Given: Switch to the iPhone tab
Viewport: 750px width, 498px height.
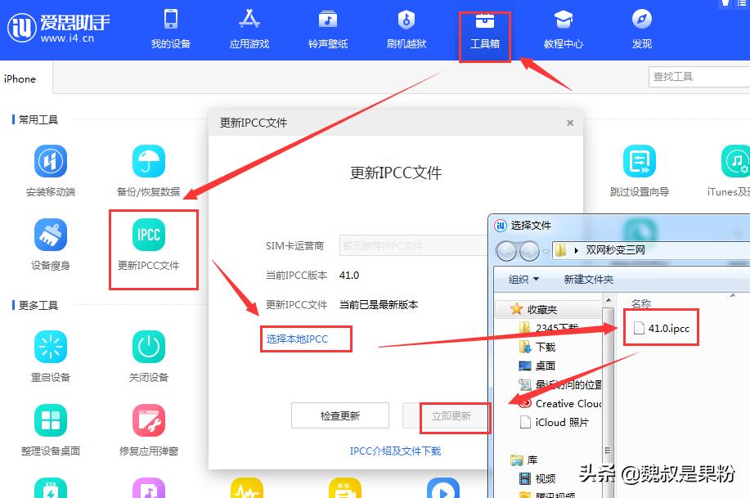Looking at the screenshot, I should tap(20, 79).
